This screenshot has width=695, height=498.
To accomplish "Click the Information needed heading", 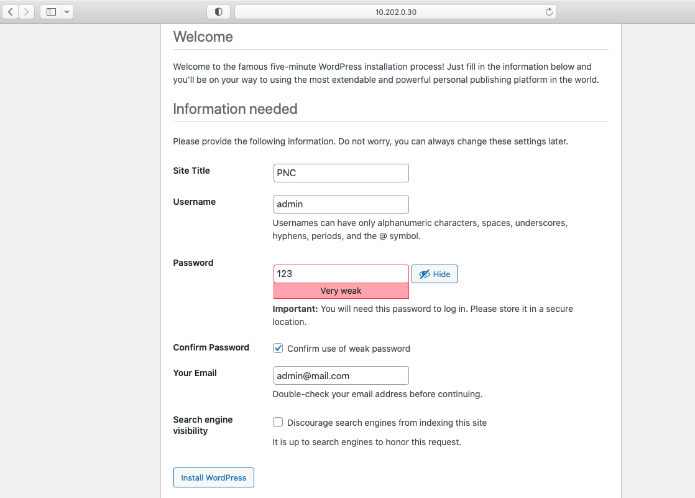I will (235, 109).
